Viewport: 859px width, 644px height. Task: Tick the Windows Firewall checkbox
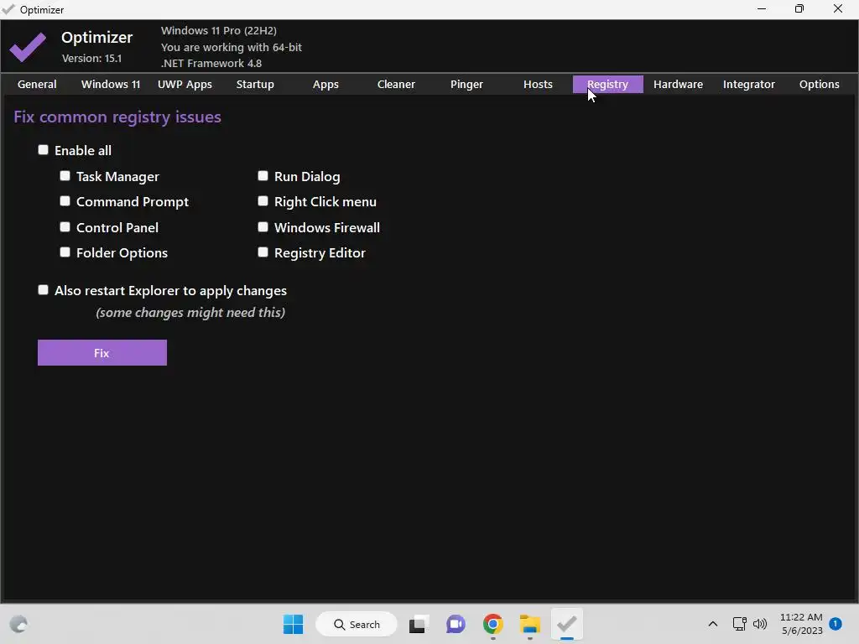[x=263, y=226]
